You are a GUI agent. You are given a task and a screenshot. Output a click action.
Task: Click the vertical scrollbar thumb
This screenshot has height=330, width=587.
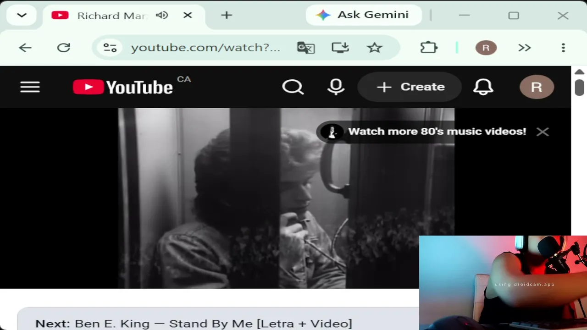point(579,87)
